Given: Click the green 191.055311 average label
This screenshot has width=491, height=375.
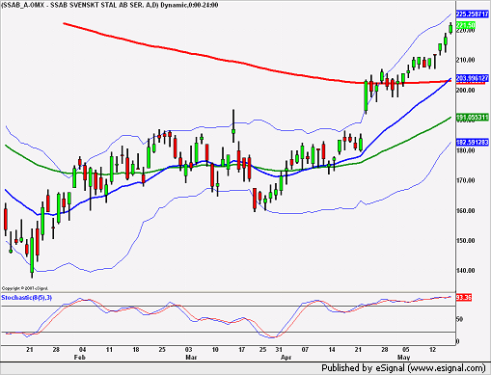Looking at the screenshot, I should tap(473, 118).
